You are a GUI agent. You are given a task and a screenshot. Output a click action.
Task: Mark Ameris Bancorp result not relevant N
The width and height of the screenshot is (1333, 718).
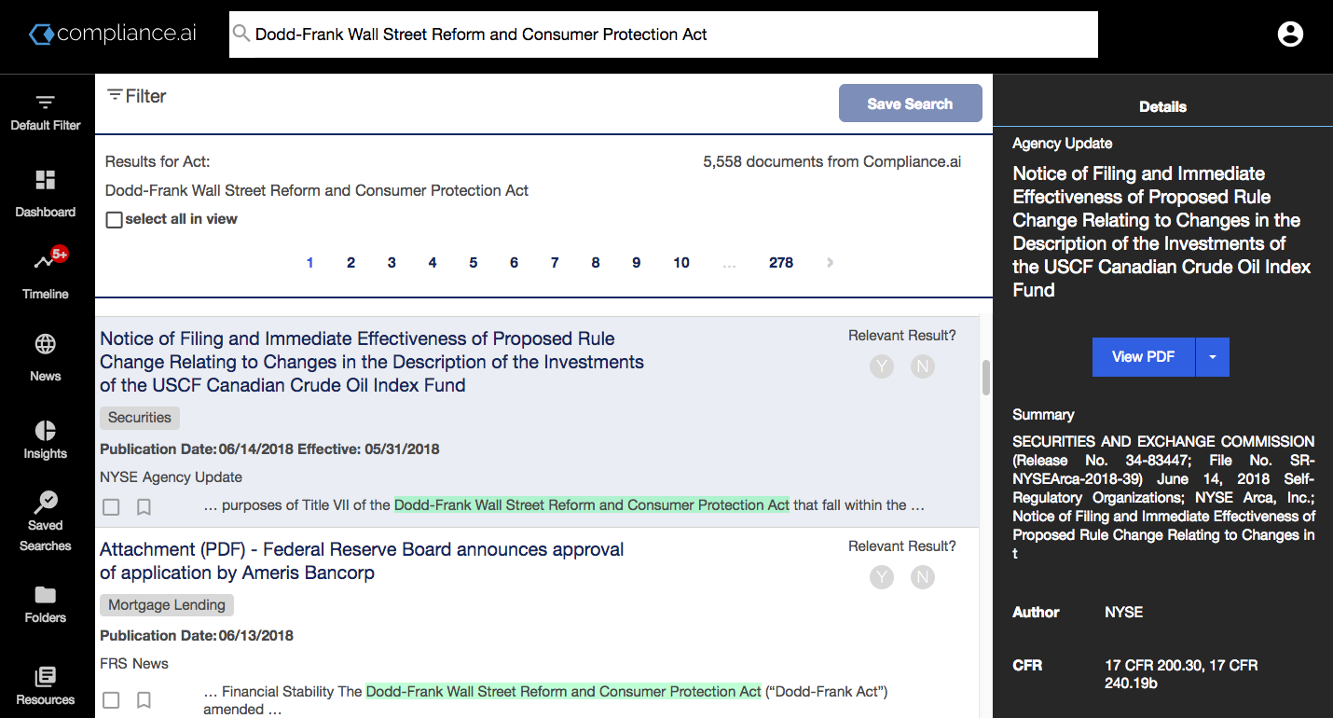(x=923, y=577)
